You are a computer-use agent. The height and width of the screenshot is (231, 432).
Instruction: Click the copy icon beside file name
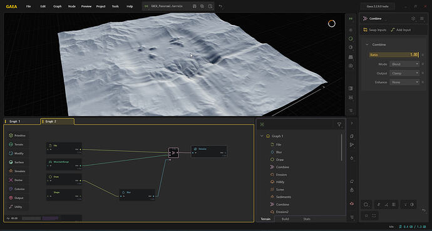coord(202,6)
